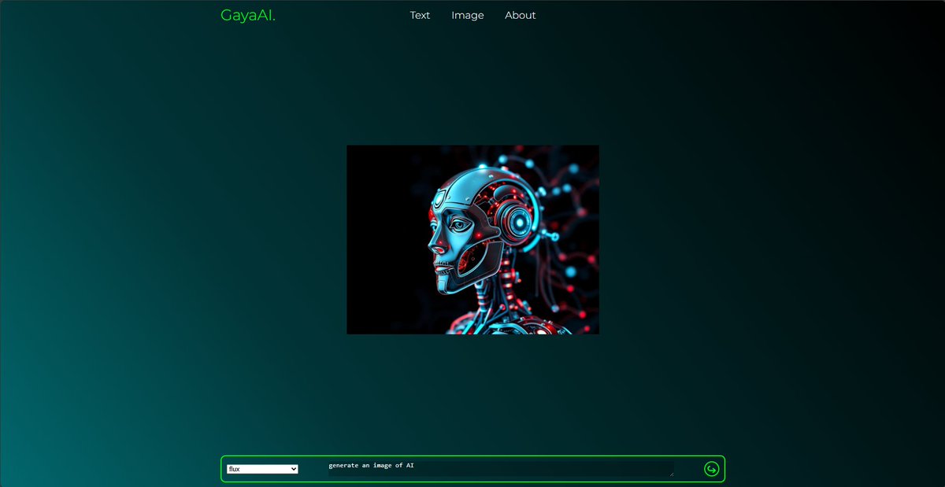Click the prompt textarea resize handle

pos(672,474)
